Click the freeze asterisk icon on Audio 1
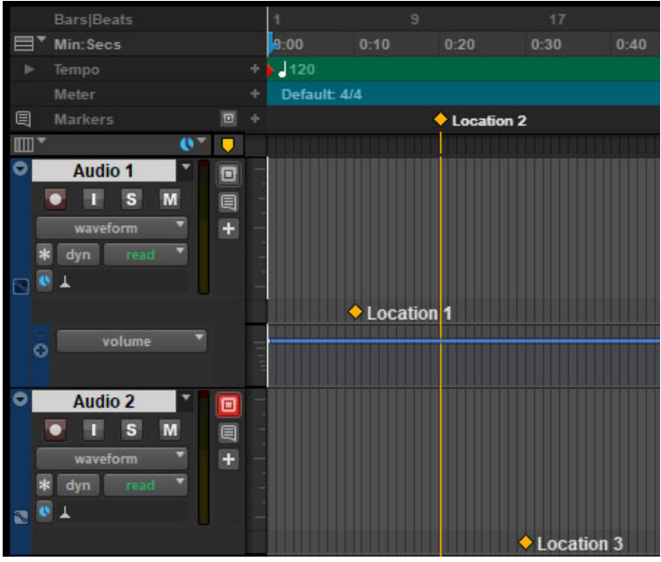The image size is (661, 562). click(x=44, y=255)
